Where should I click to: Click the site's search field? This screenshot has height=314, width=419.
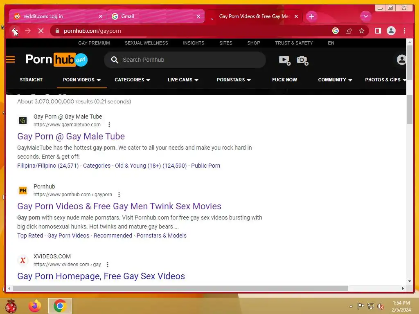(185, 60)
